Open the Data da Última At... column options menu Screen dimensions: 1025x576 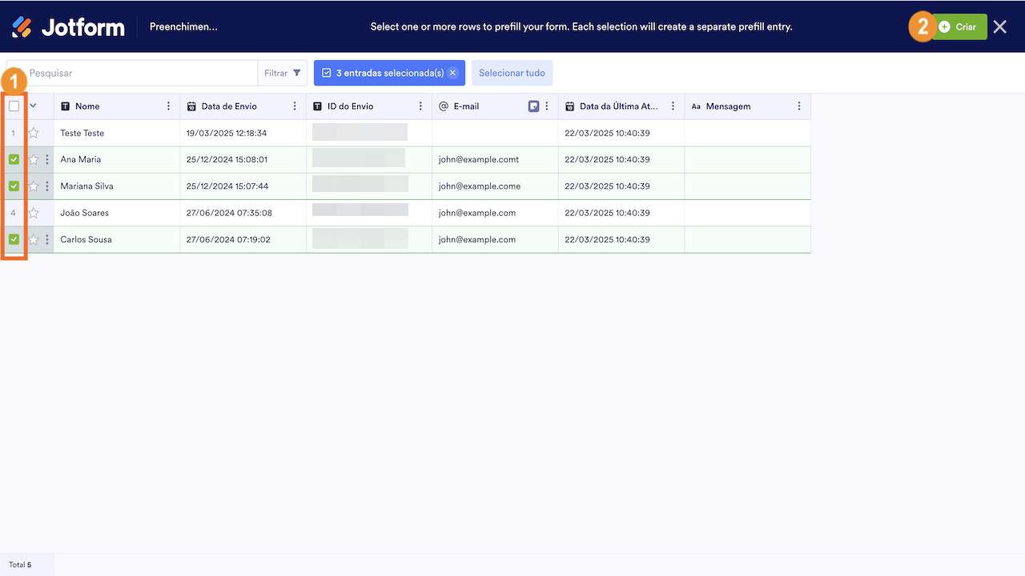[x=673, y=106]
